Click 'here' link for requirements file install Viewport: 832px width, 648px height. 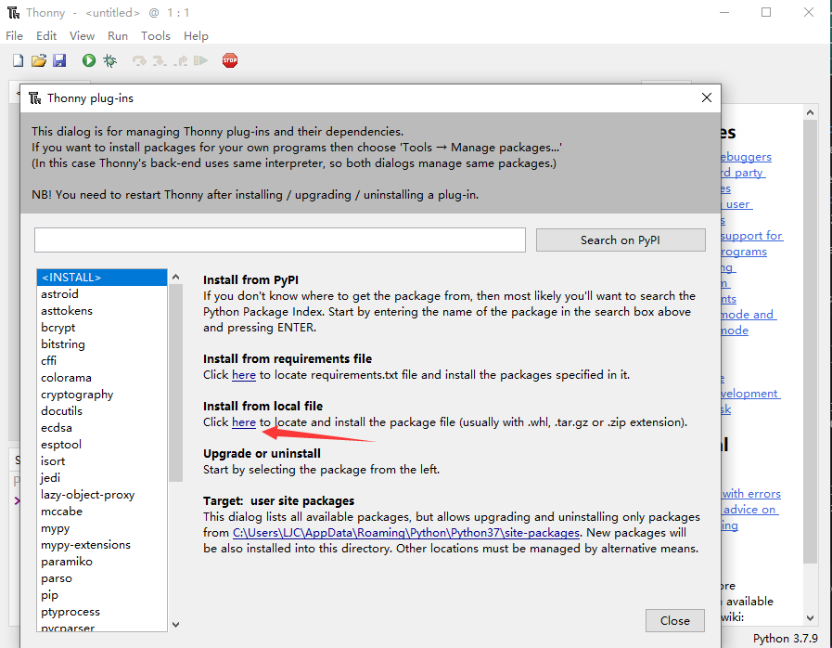[x=244, y=375]
